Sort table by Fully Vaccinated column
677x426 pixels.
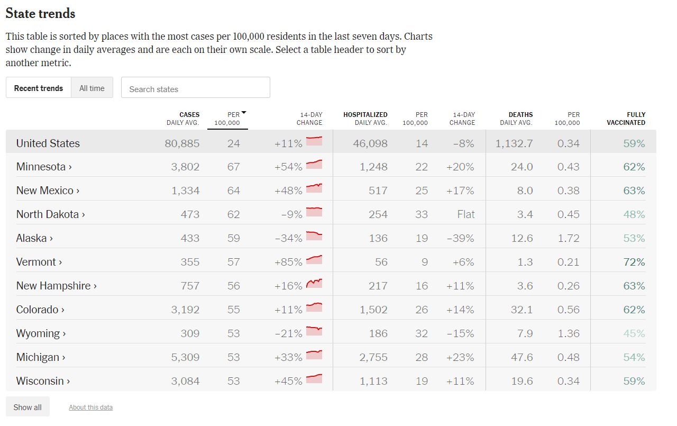point(626,119)
